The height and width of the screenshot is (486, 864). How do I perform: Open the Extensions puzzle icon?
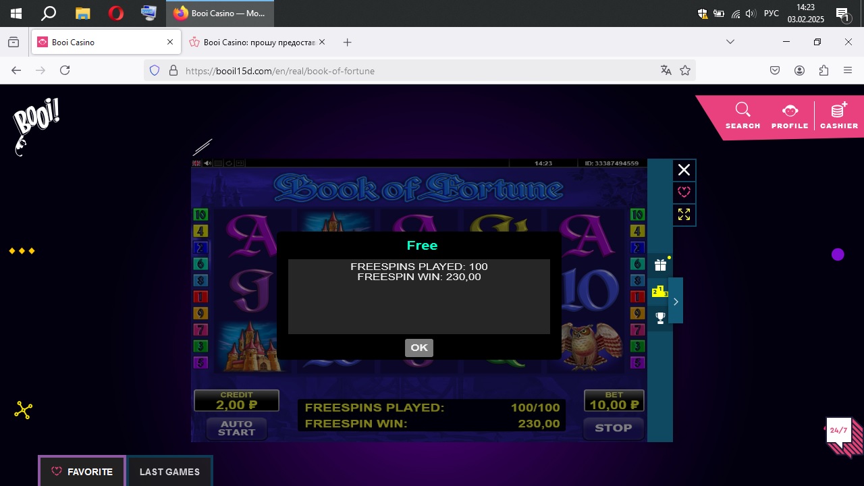click(x=823, y=70)
